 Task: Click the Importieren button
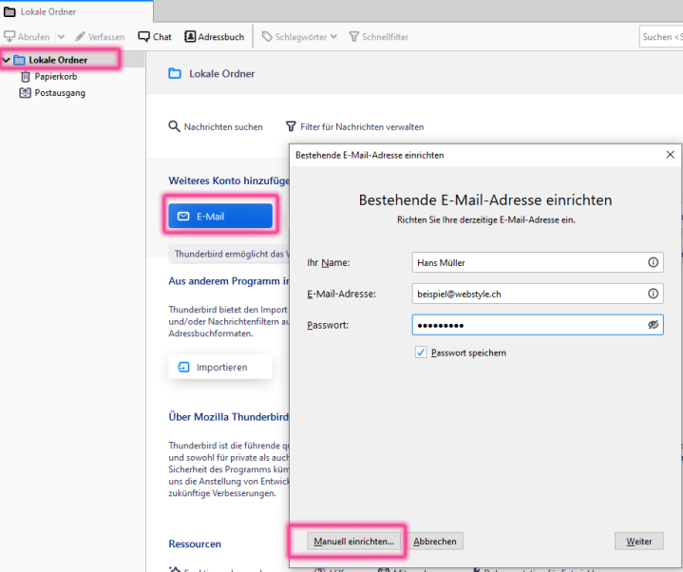click(220, 368)
